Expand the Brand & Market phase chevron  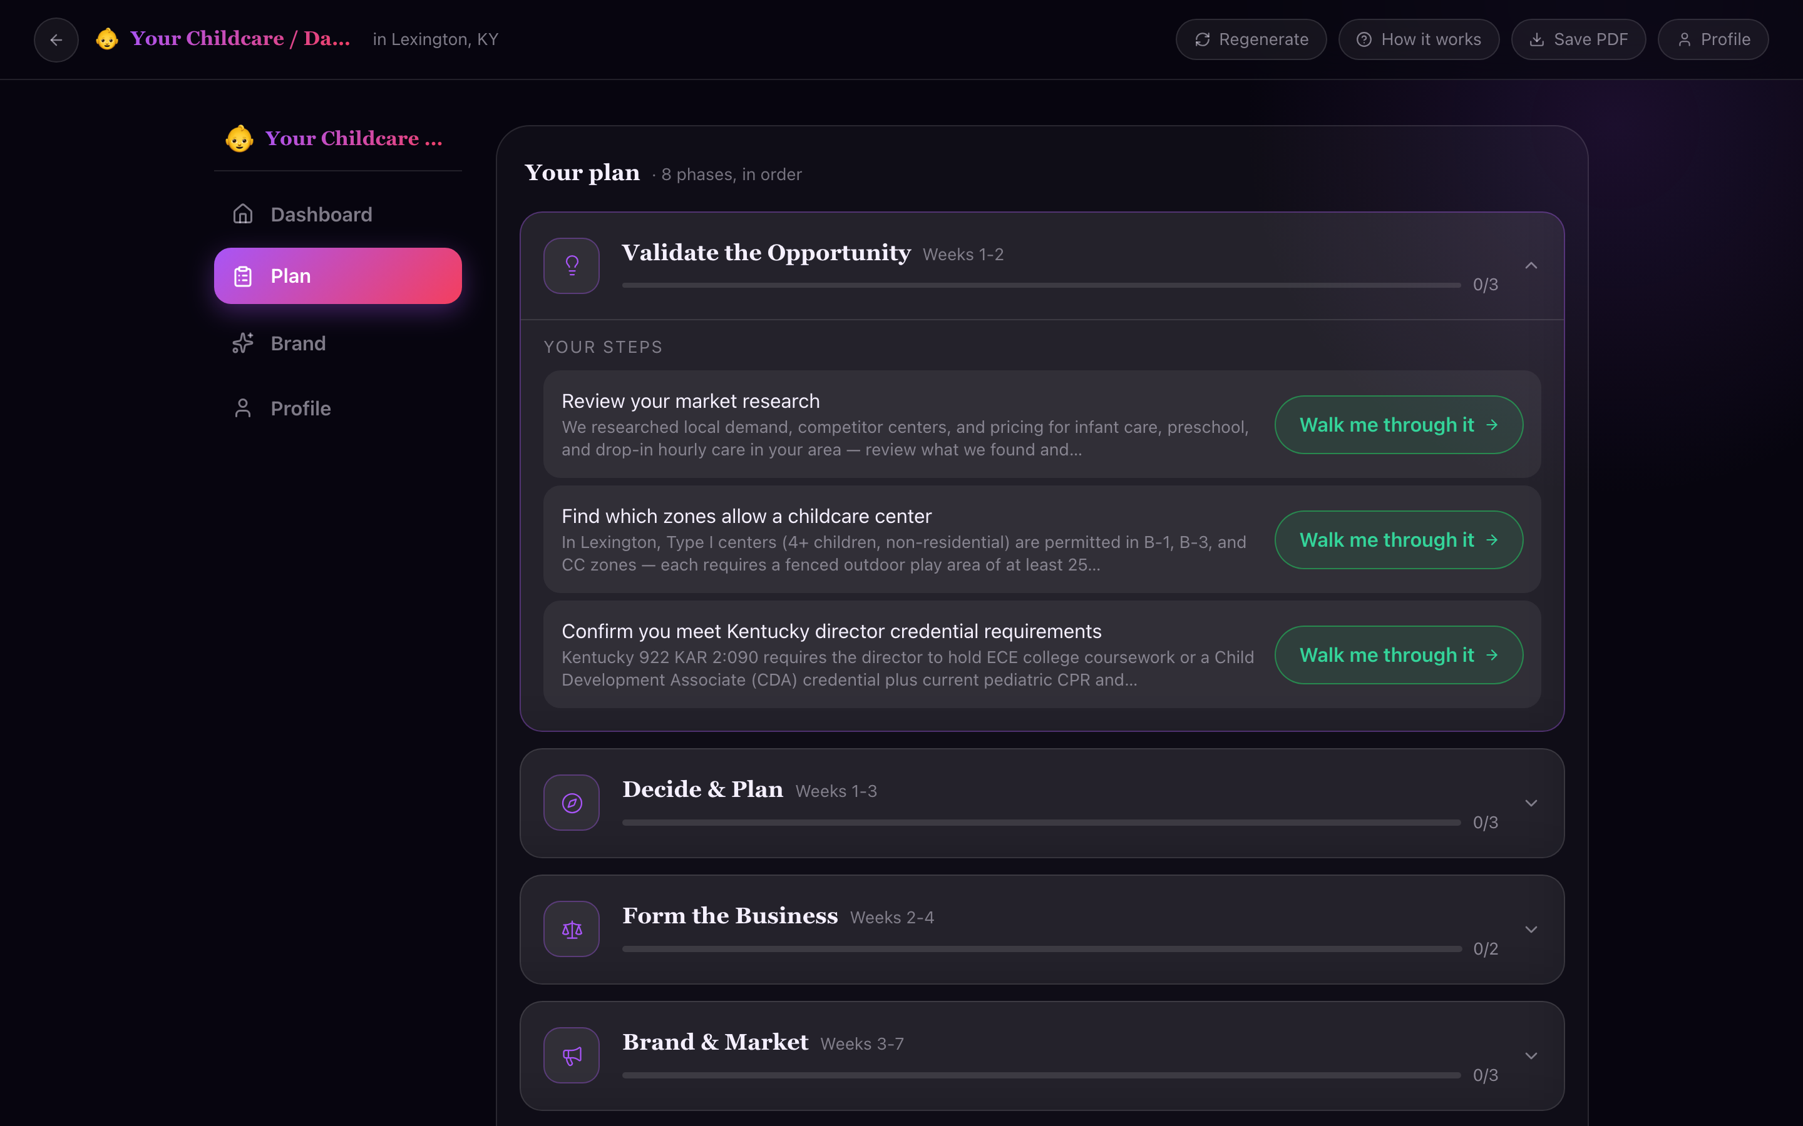[x=1531, y=1055]
